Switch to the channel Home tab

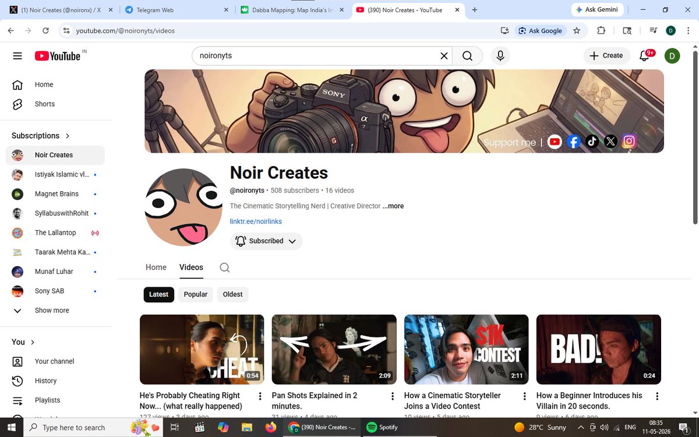pyautogui.click(x=156, y=267)
